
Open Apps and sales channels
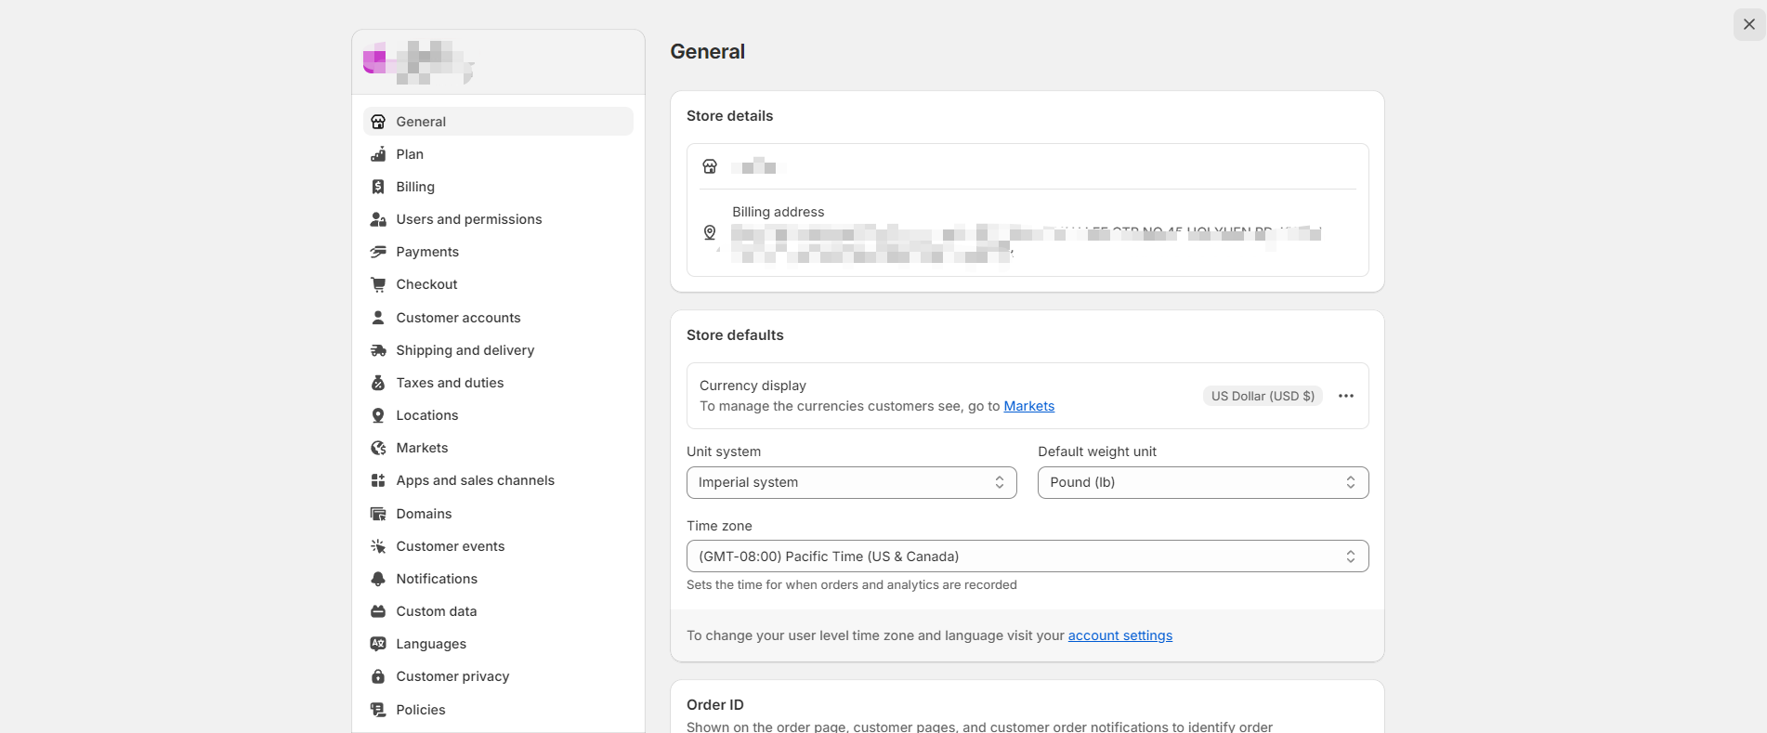coord(498,480)
